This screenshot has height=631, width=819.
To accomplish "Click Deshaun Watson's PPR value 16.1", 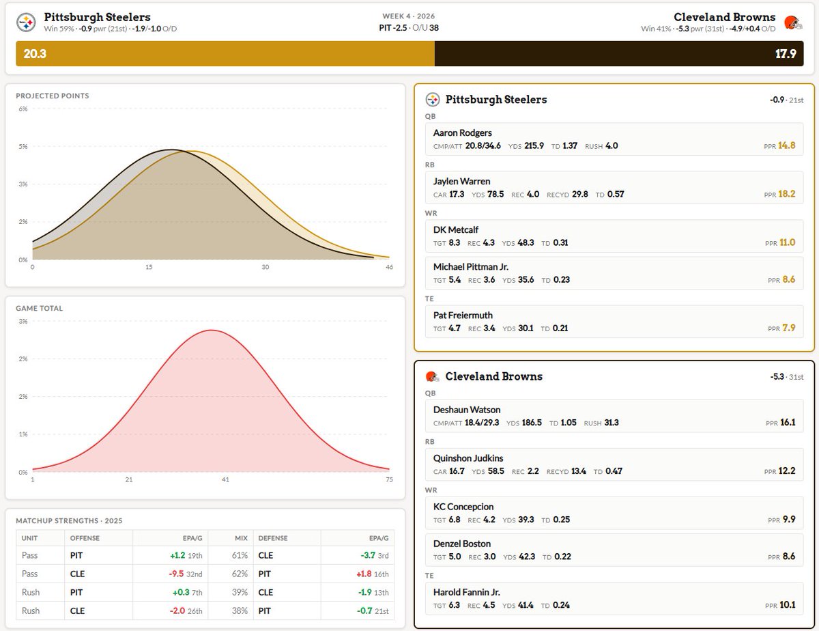I will pyautogui.click(x=788, y=423).
